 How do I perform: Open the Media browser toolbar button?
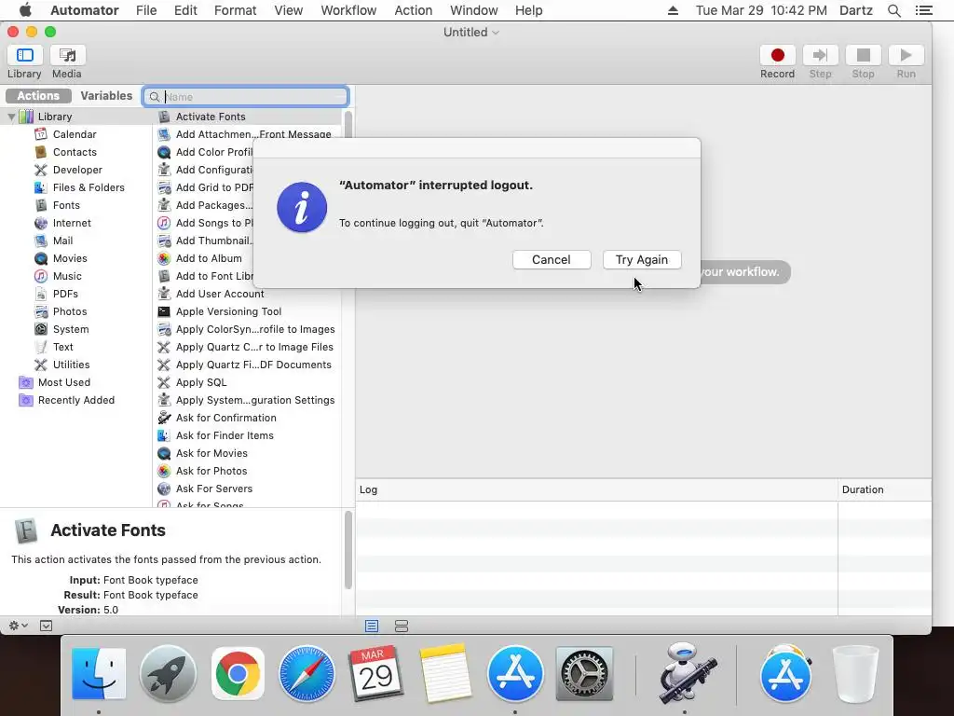click(67, 55)
